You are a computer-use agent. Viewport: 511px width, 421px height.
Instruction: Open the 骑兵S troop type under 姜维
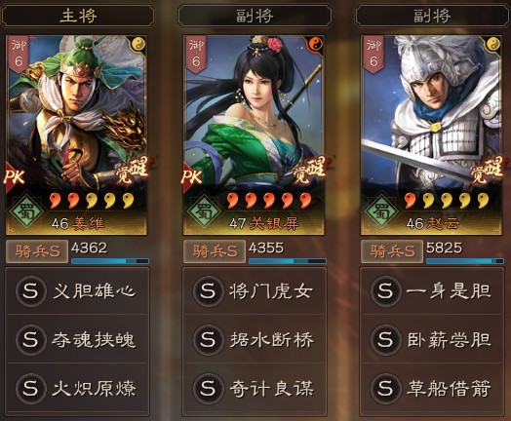click(x=37, y=251)
